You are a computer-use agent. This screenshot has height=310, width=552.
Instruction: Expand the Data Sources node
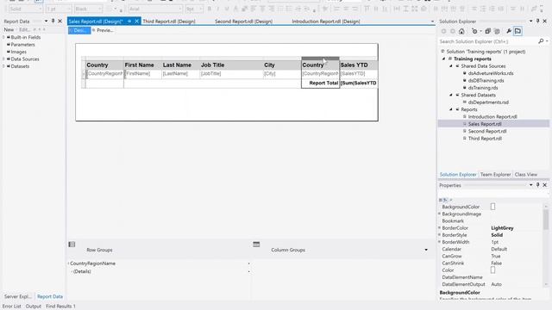[x=3, y=59]
